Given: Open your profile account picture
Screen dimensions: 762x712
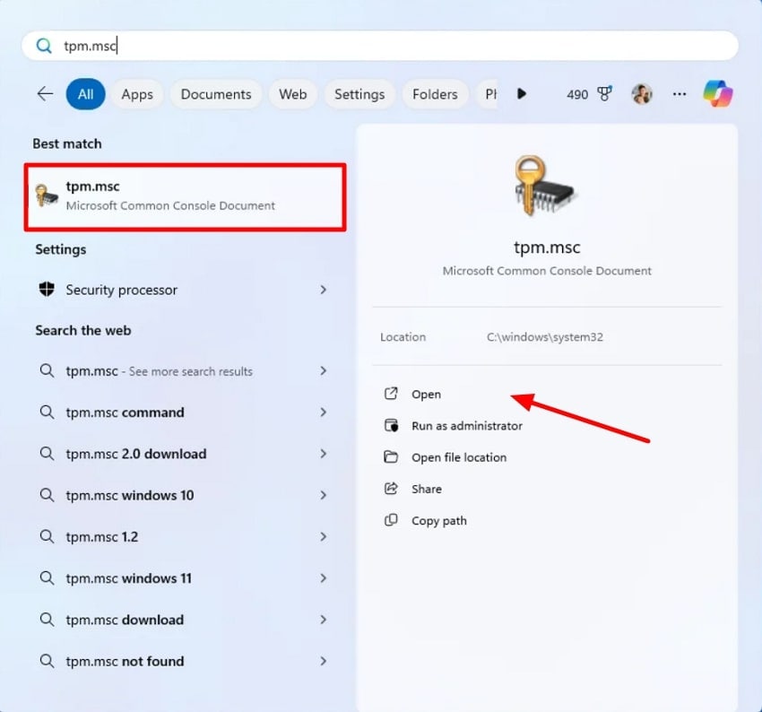Looking at the screenshot, I should [642, 93].
